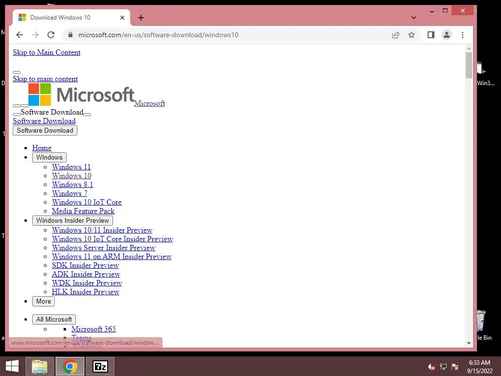Open a new tab with the plus button

click(x=140, y=18)
